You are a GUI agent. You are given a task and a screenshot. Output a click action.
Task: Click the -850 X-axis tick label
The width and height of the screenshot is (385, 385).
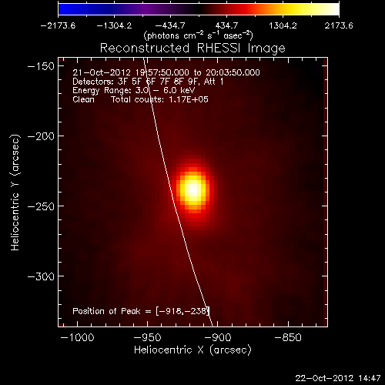pos(288,337)
